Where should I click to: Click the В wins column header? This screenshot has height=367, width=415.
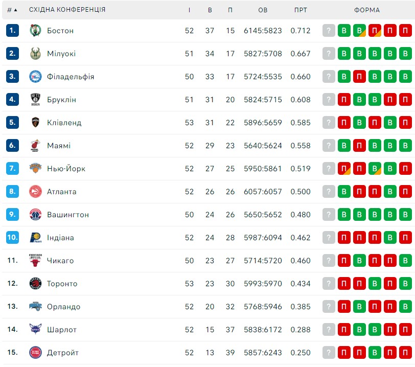coord(210,10)
